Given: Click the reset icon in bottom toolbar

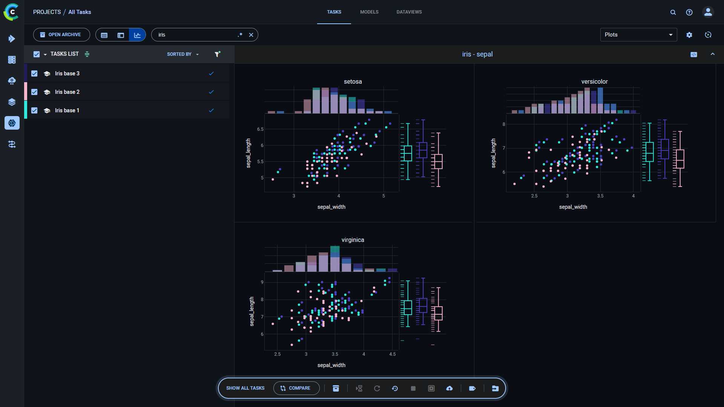Looking at the screenshot, I should coord(395,388).
